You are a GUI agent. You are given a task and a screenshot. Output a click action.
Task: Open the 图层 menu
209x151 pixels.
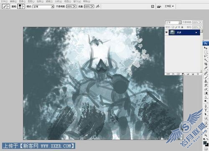click(31, 1)
